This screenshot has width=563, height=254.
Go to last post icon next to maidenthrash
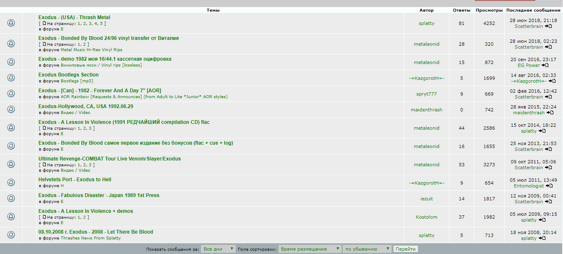(x=550, y=113)
